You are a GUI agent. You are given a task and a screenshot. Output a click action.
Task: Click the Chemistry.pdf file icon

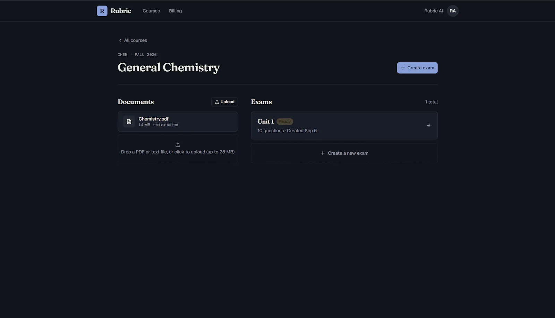point(129,122)
